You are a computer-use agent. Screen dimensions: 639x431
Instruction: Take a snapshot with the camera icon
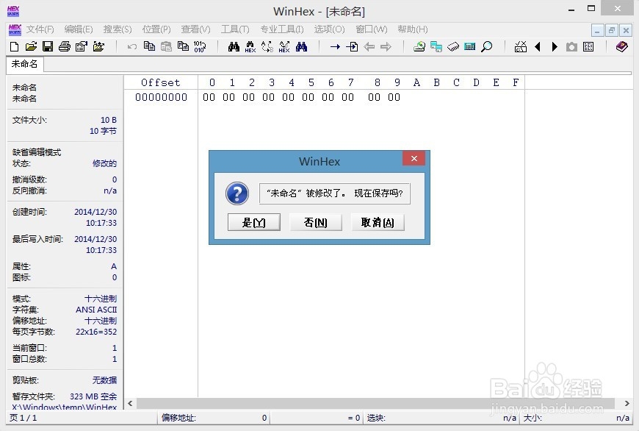(x=571, y=47)
